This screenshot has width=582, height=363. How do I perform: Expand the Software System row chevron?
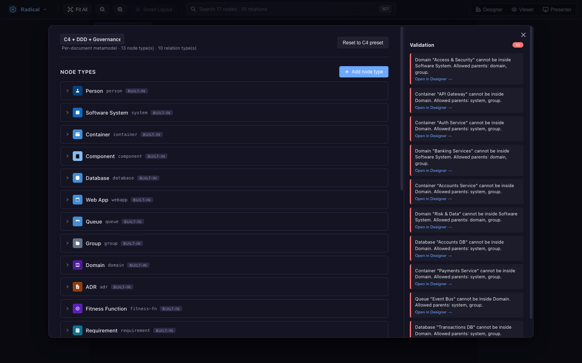[67, 113]
